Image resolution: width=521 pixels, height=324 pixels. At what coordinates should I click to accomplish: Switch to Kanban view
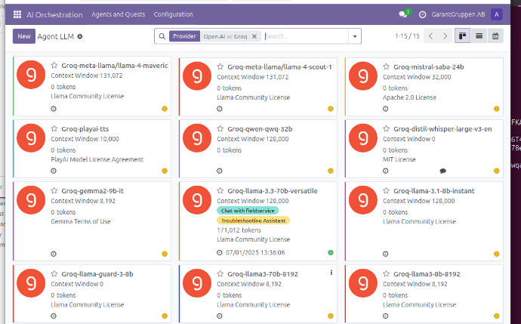point(462,36)
